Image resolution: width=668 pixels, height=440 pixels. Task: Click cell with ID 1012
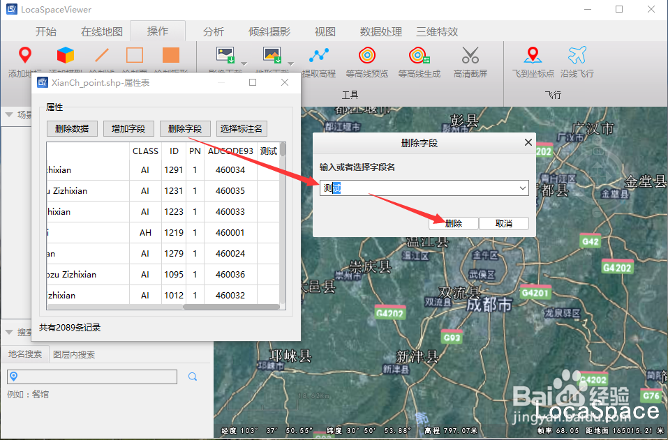click(x=174, y=296)
